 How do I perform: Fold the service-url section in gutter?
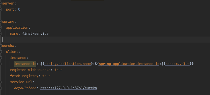click(1, 82)
